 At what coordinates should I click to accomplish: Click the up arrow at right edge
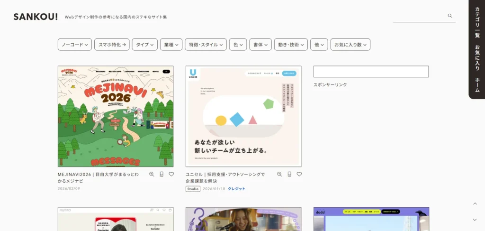[x=475, y=203]
